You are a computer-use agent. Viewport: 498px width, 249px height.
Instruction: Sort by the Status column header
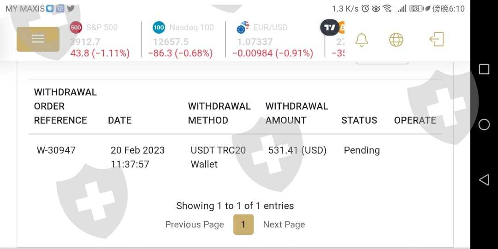point(359,120)
